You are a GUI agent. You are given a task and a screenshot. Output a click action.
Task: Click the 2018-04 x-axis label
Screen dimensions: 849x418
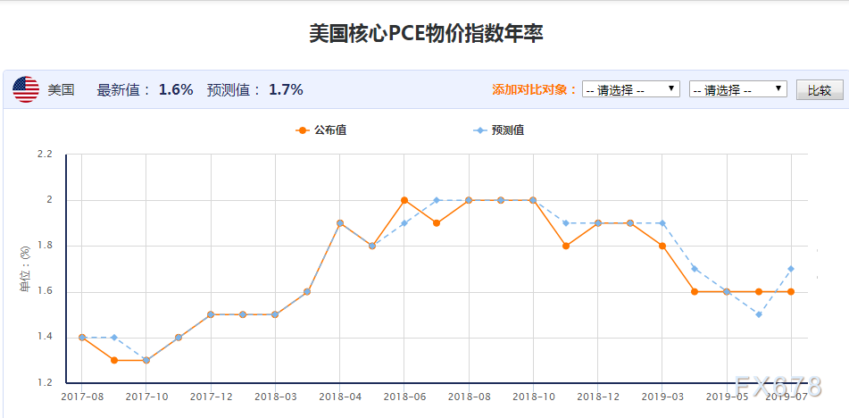[x=339, y=397]
